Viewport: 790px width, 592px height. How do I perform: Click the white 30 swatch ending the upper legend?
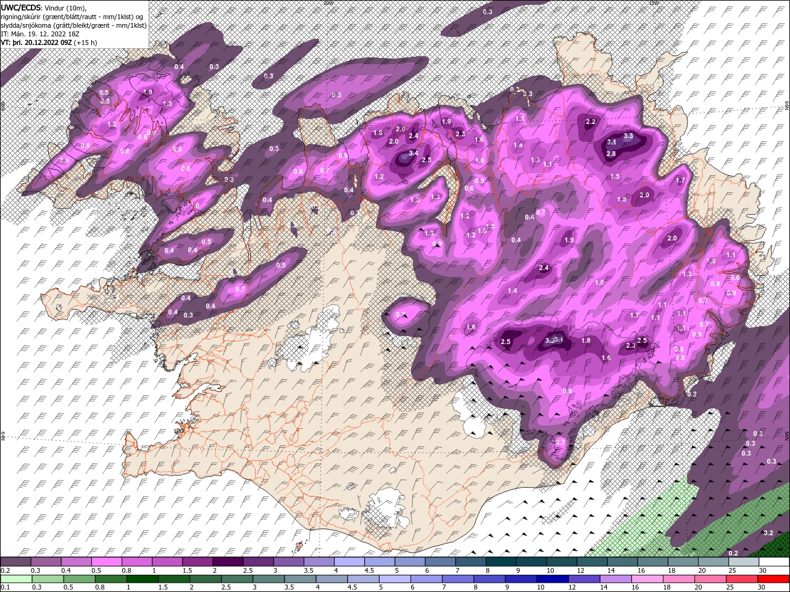[774, 562]
